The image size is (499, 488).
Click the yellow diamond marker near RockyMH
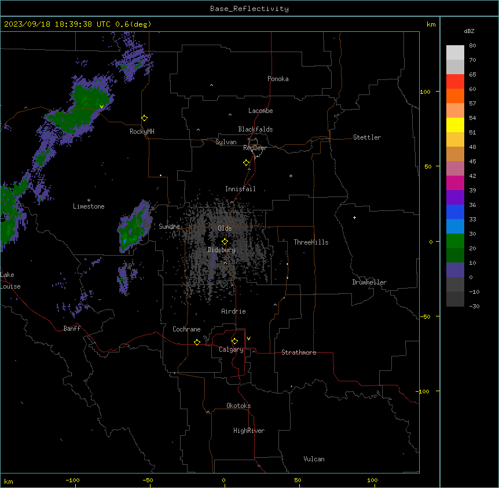coord(144,118)
